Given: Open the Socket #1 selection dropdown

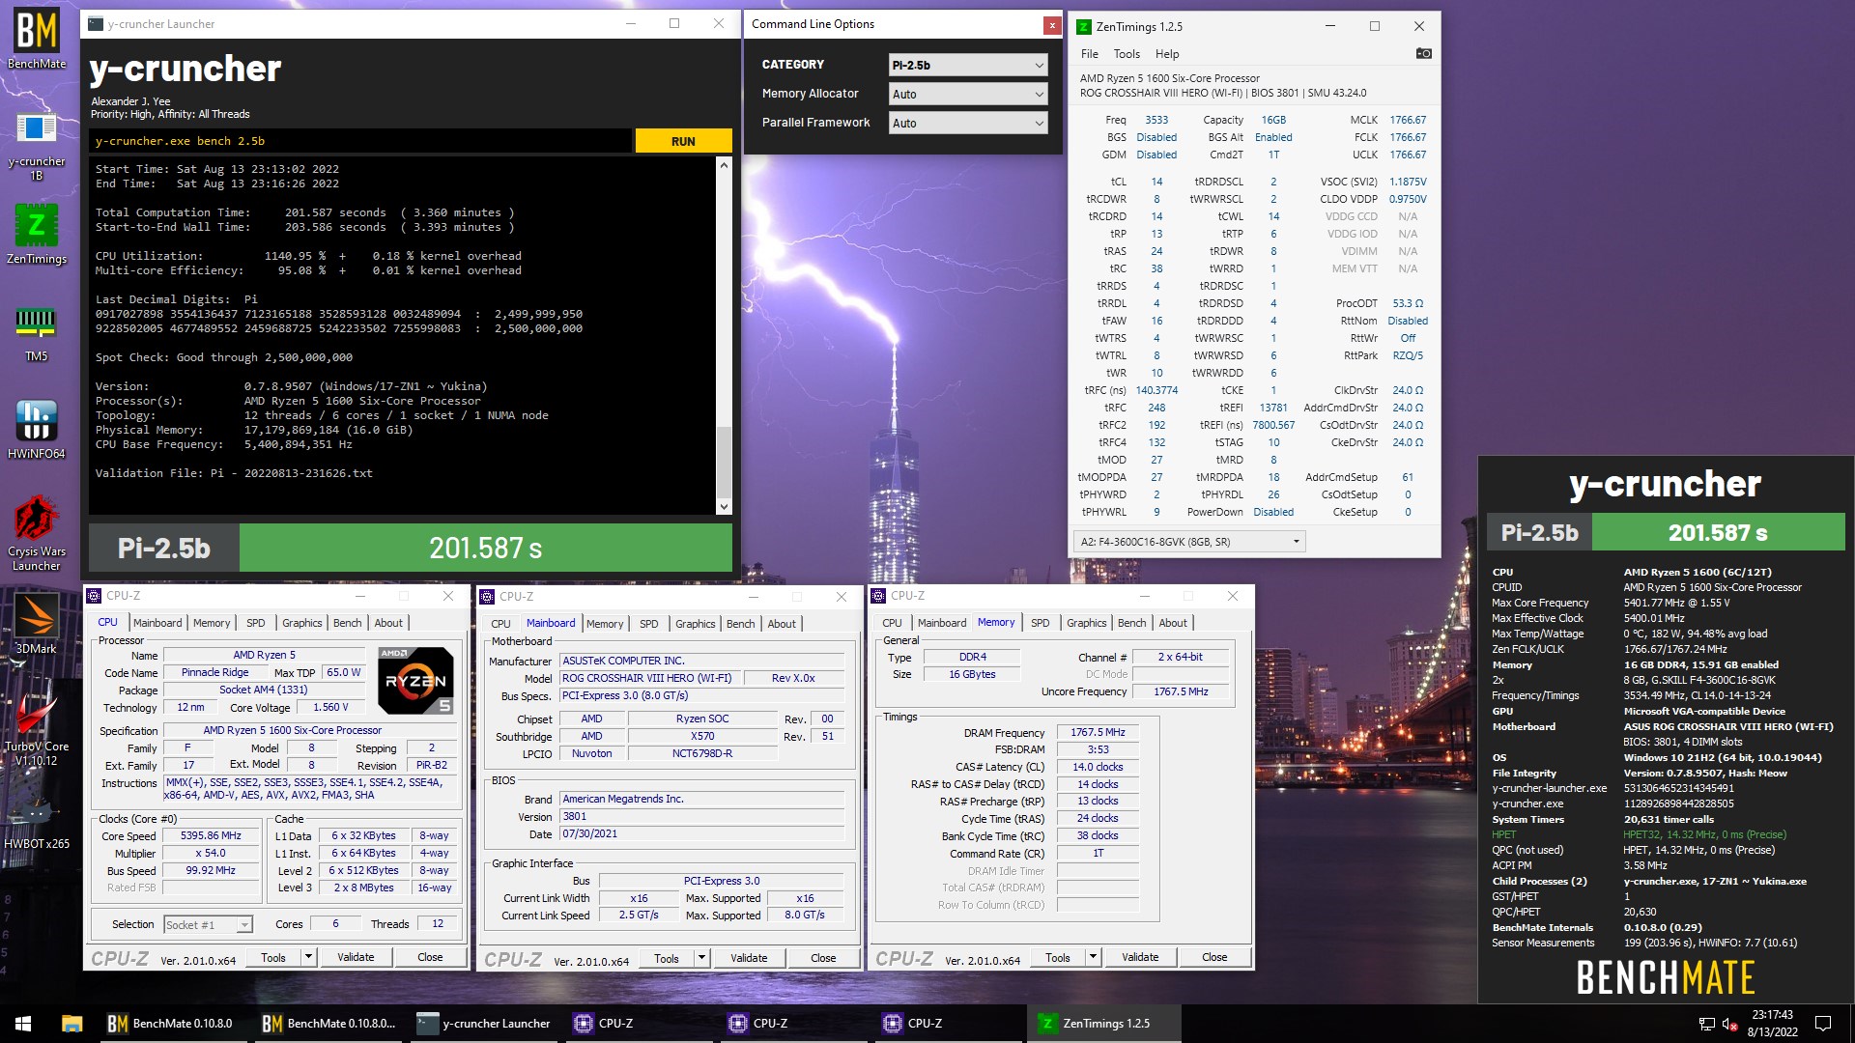Looking at the screenshot, I should click(208, 925).
